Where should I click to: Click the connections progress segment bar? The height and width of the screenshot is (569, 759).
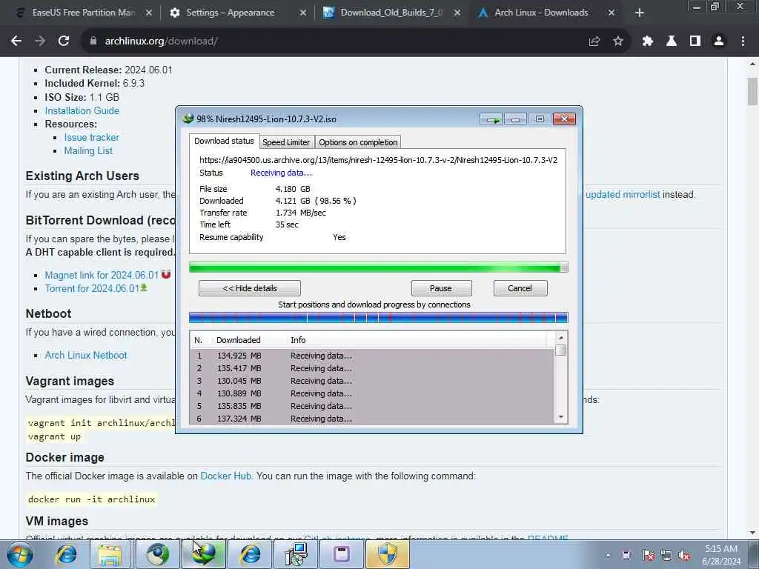click(x=379, y=318)
